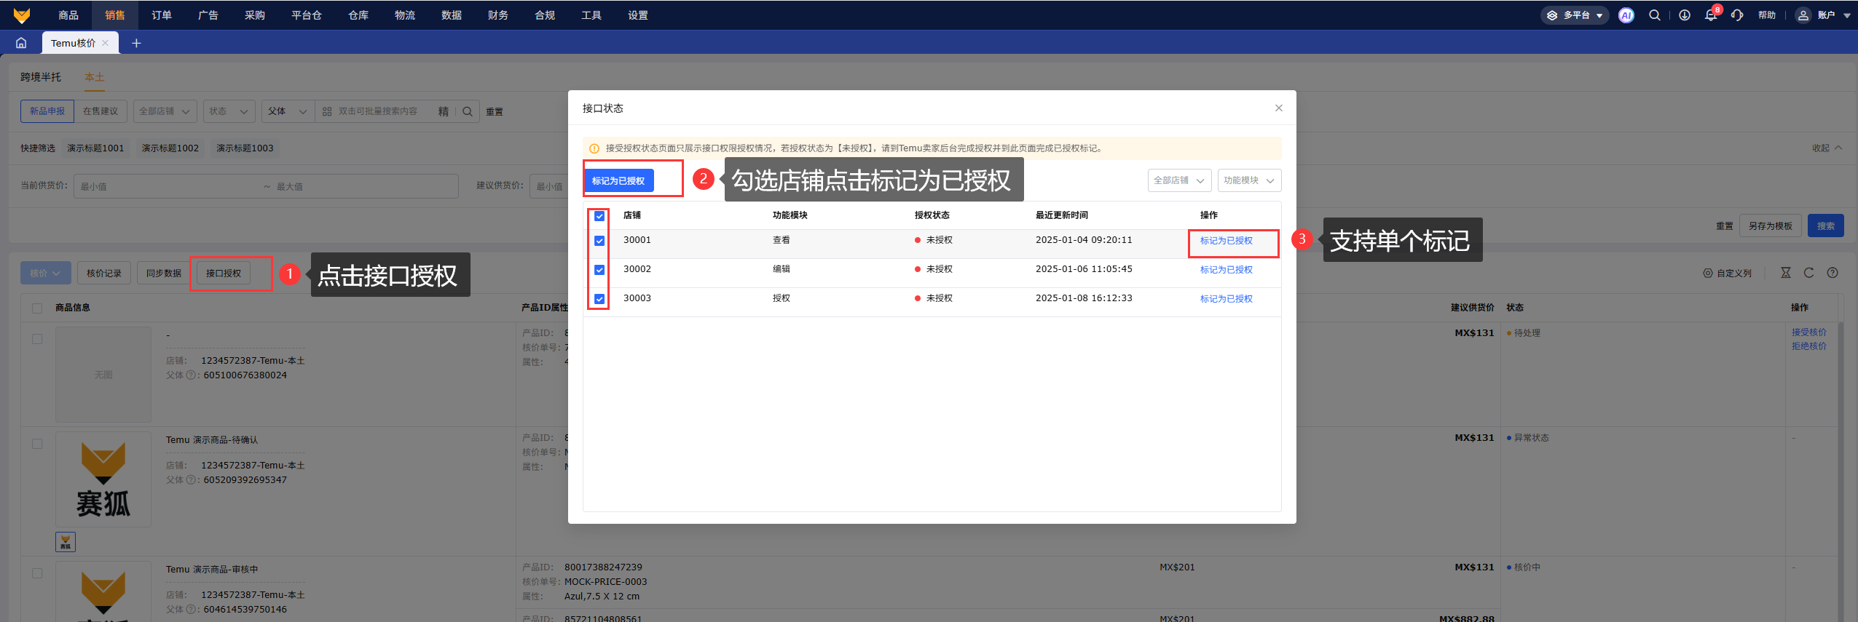The image size is (1858, 622).
Task: Mark store 30003 as authorized
Action: (x=1227, y=299)
